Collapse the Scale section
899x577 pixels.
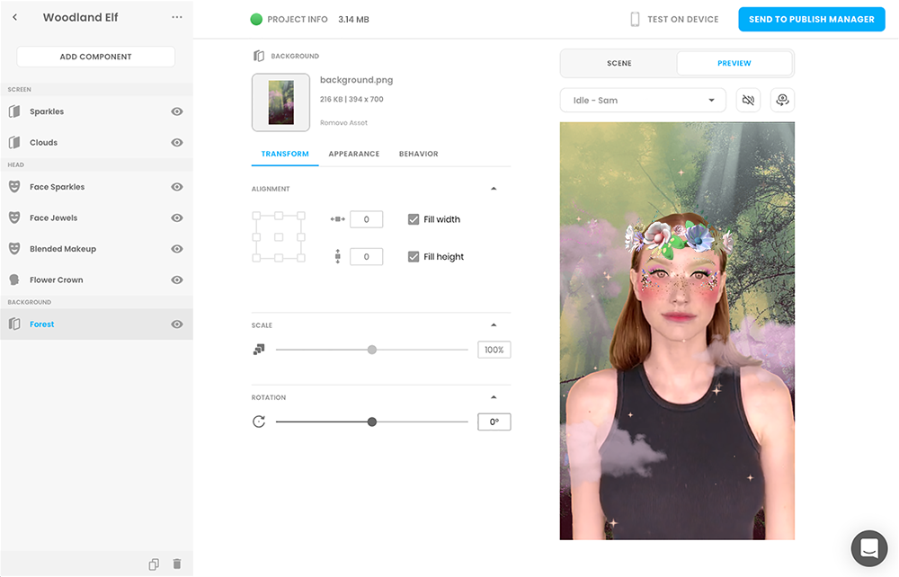click(493, 325)
